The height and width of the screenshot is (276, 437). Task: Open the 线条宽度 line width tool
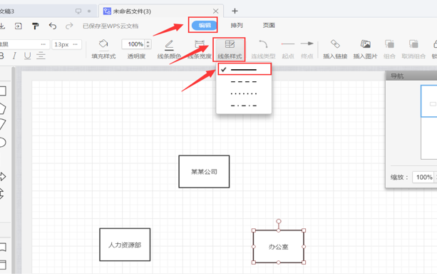pyautogui.click(x=200, y=49)
